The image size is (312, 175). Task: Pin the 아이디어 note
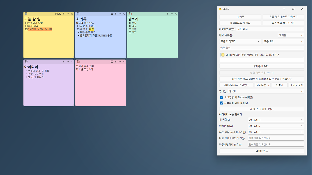point(64,62)
